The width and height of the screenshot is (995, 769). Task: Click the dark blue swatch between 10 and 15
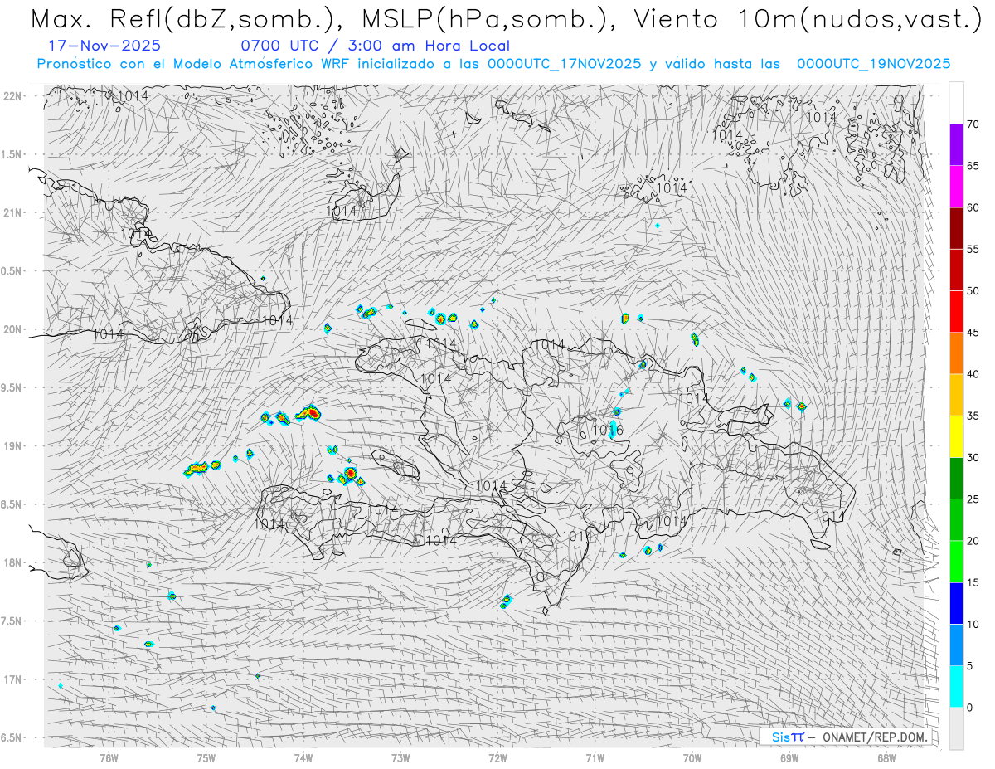tap(956, 603)
